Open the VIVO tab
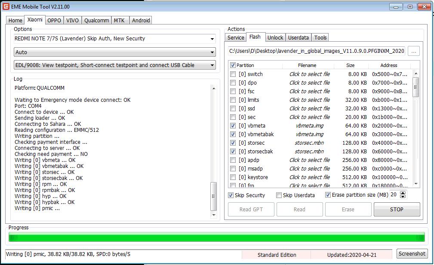 [x=73, y=21]
